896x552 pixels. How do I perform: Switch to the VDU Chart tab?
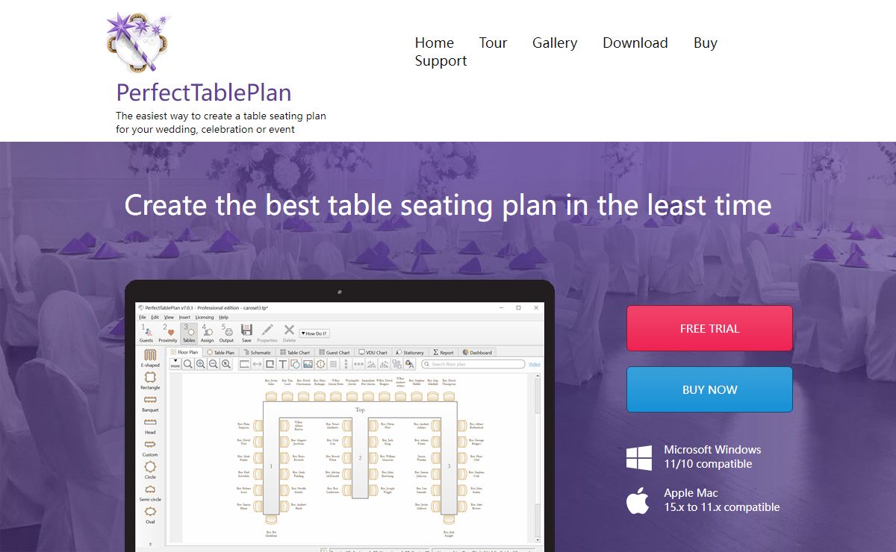point(373,352)
